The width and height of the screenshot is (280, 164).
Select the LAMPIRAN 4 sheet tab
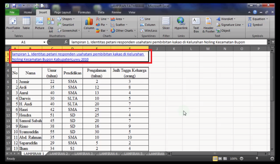coord(108,154)
